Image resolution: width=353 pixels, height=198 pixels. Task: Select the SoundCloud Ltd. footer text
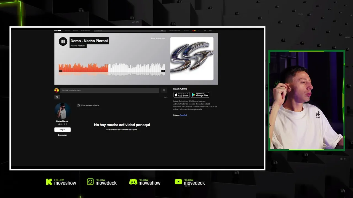203,104
